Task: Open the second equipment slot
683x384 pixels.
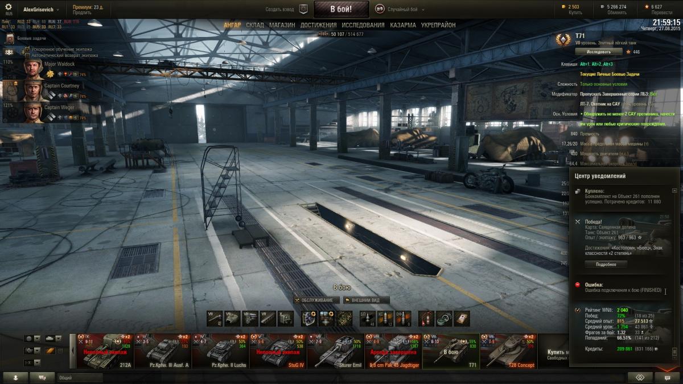Action: tap(327, 319)
